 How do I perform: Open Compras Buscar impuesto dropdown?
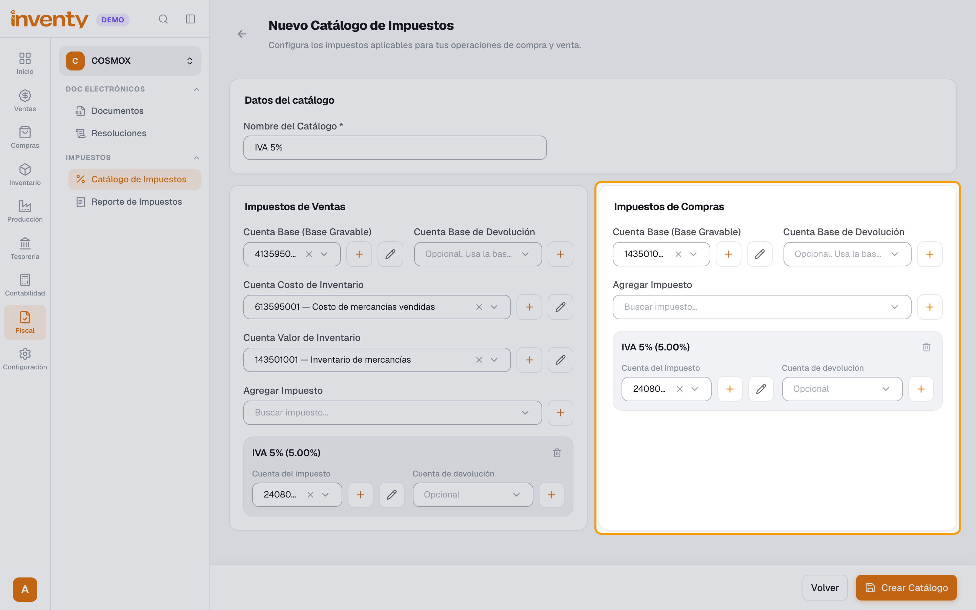click(x=762, y=307)
